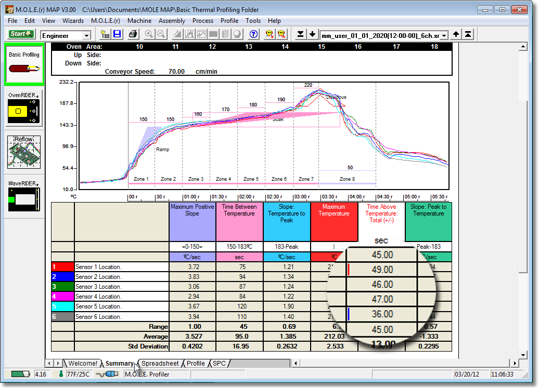
Task: Click the thermometer icon in status bar
Action: (x=61, y=374)
